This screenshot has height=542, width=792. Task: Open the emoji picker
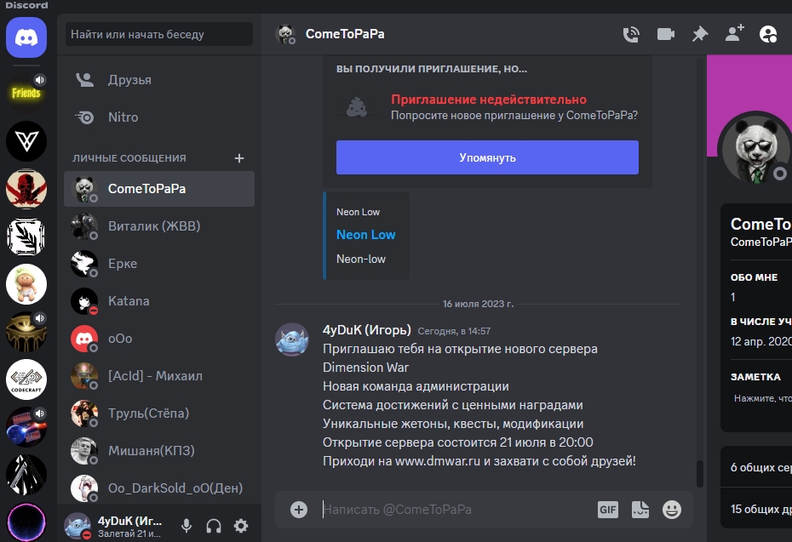(672, 510)
